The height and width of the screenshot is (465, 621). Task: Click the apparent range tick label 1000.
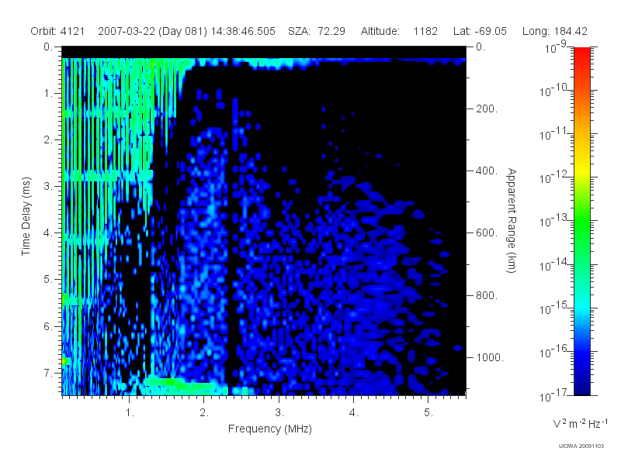coord(490,357)
